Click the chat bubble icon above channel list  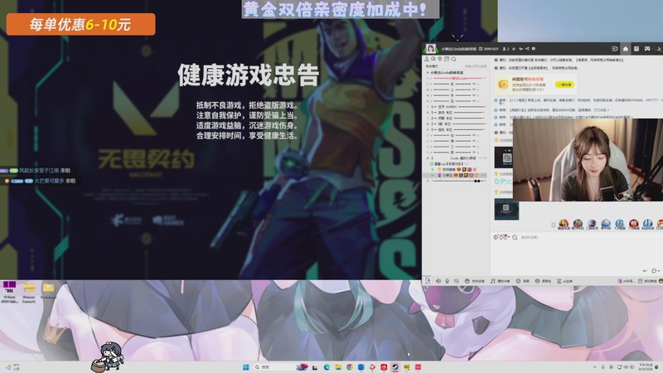[x=433, y=59]
